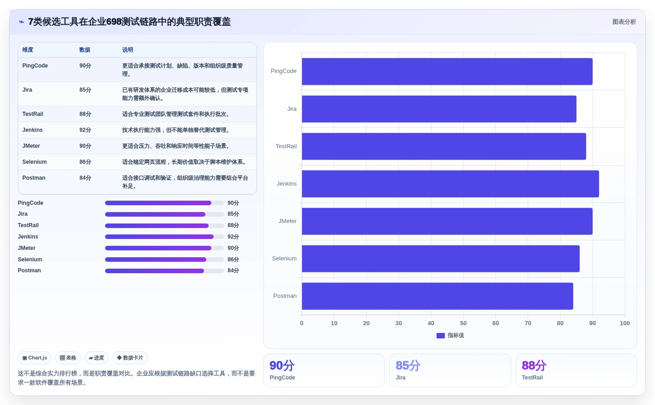Click the PingCode bar in the chart
The width and height of the screenshot is (655, 405).
pos(447,72)
